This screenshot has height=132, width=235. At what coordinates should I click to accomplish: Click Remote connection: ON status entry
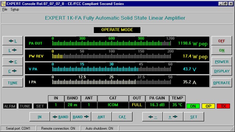tap(58, 129)
